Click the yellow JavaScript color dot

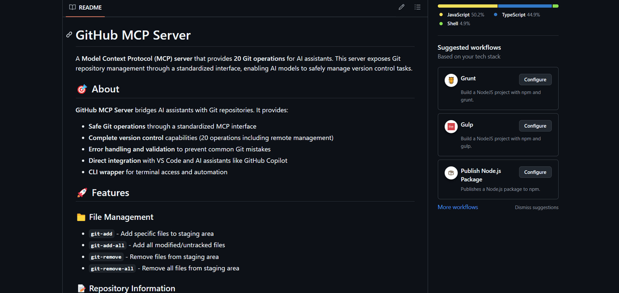point(441,14)
